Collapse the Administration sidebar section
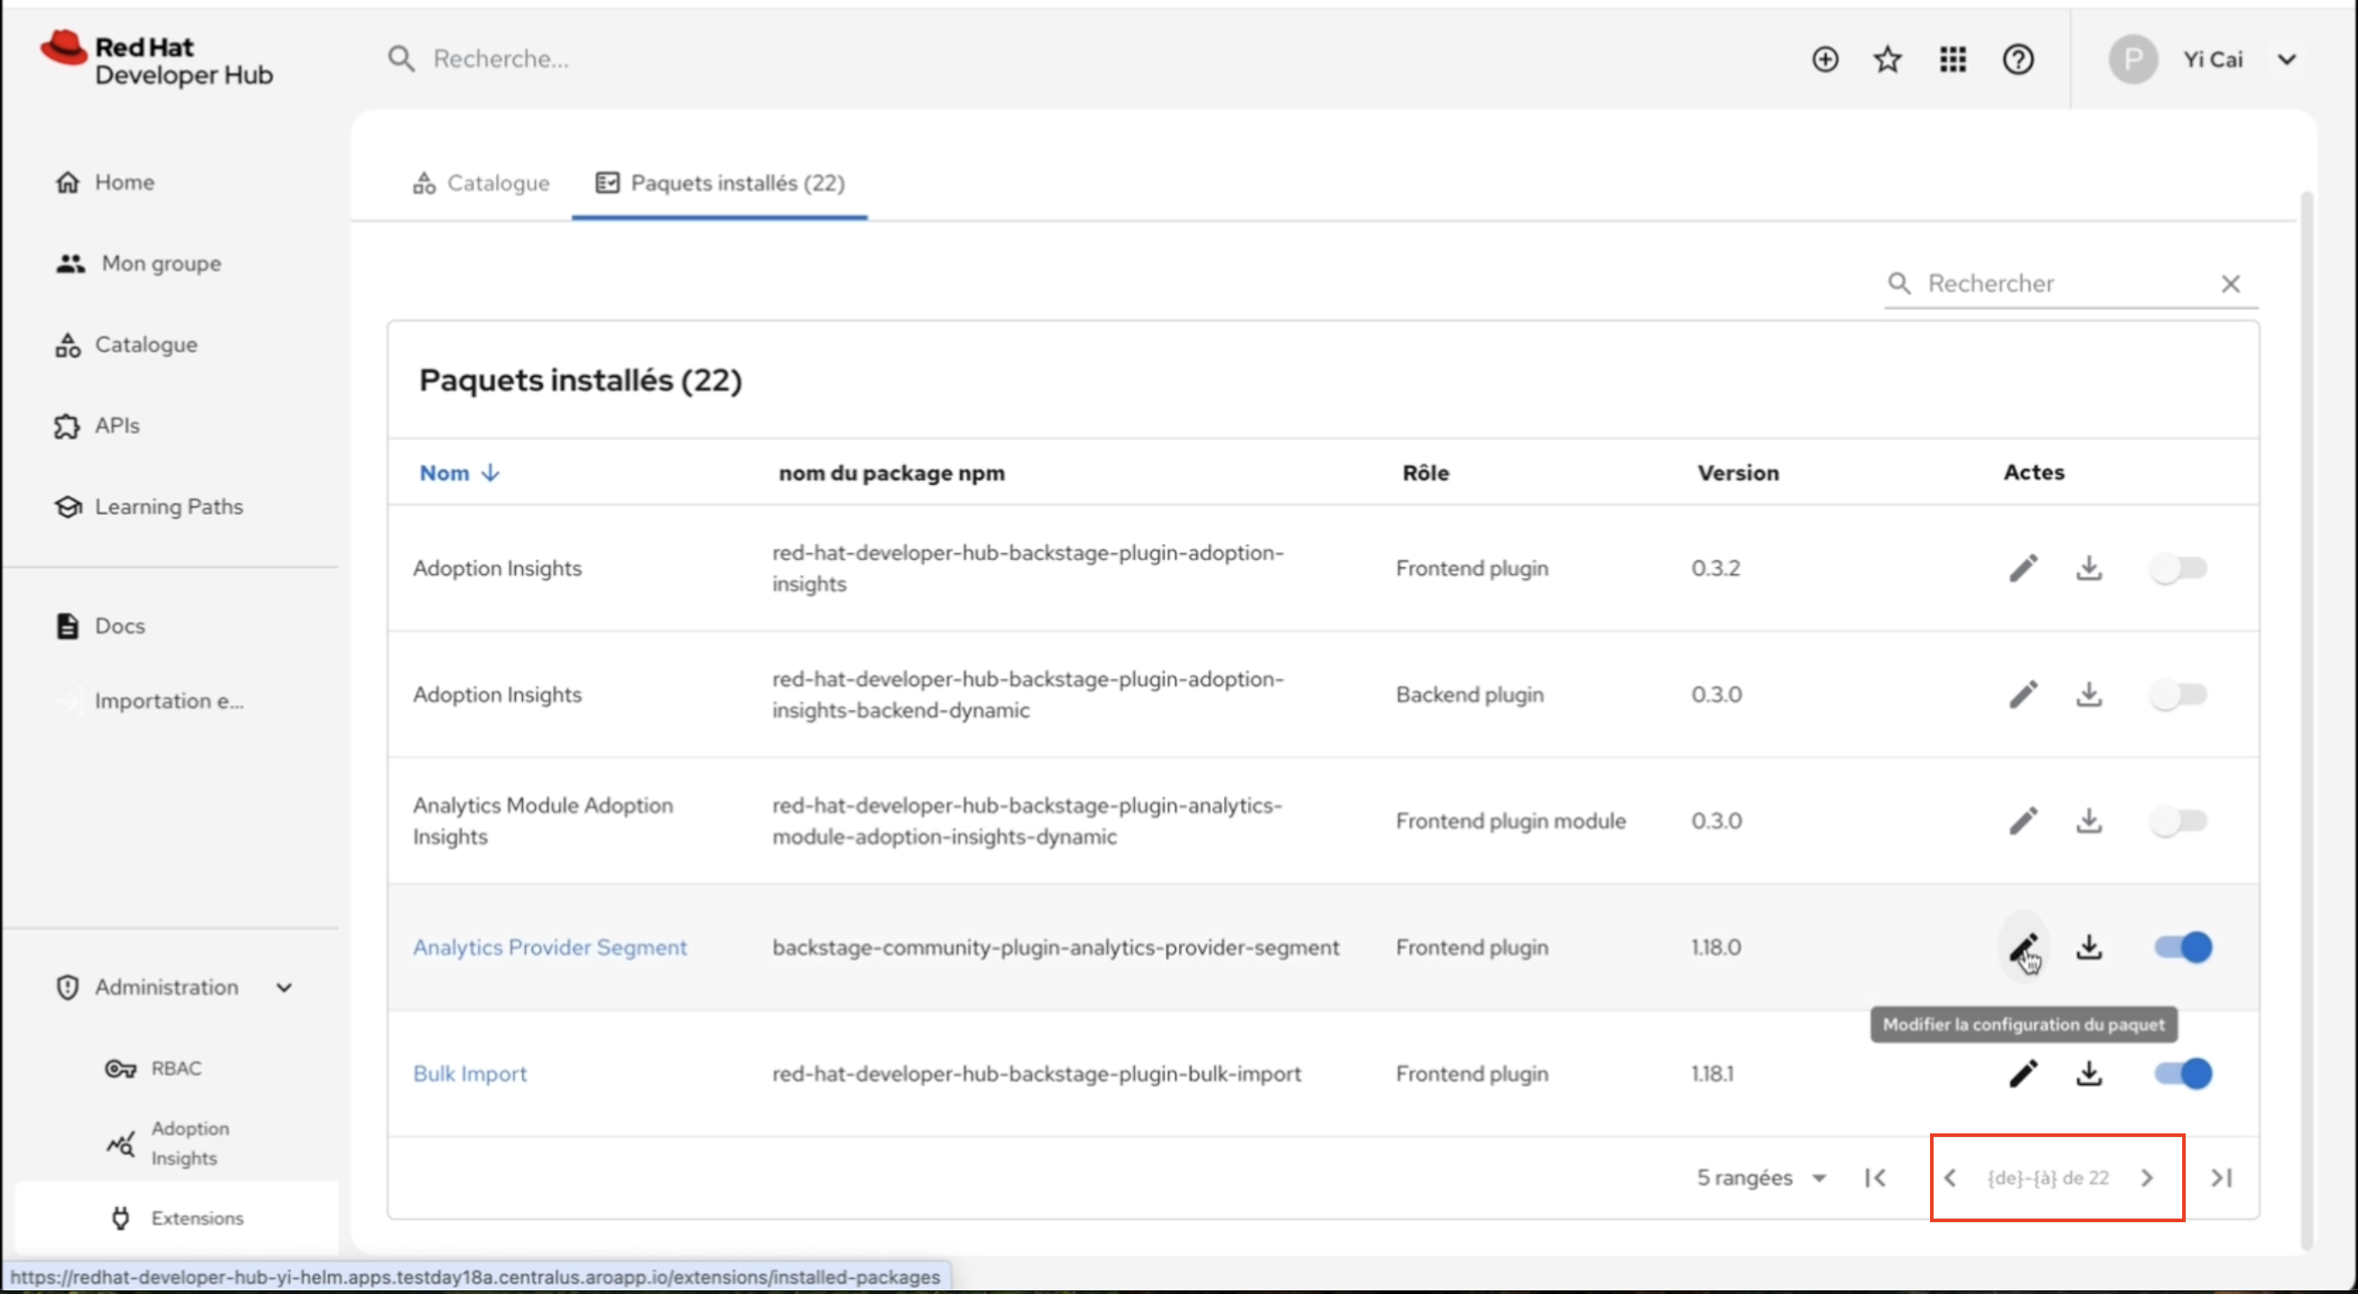2358x1294 pixels. tap(284, 987)
